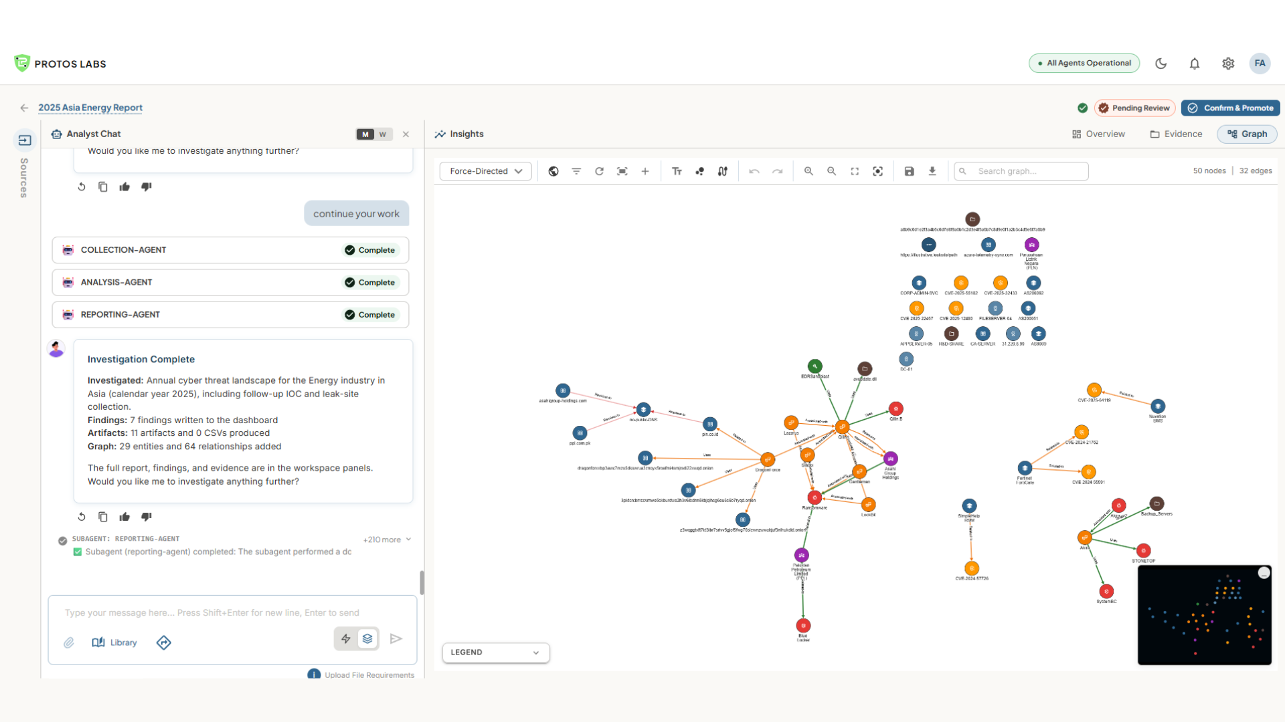Switch to the Overview tab
Viewport: 1285px width, 722px height.
[1098, 134]
